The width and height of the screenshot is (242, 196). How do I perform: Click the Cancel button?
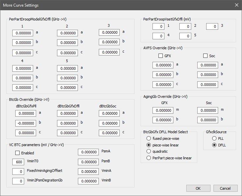225,188
